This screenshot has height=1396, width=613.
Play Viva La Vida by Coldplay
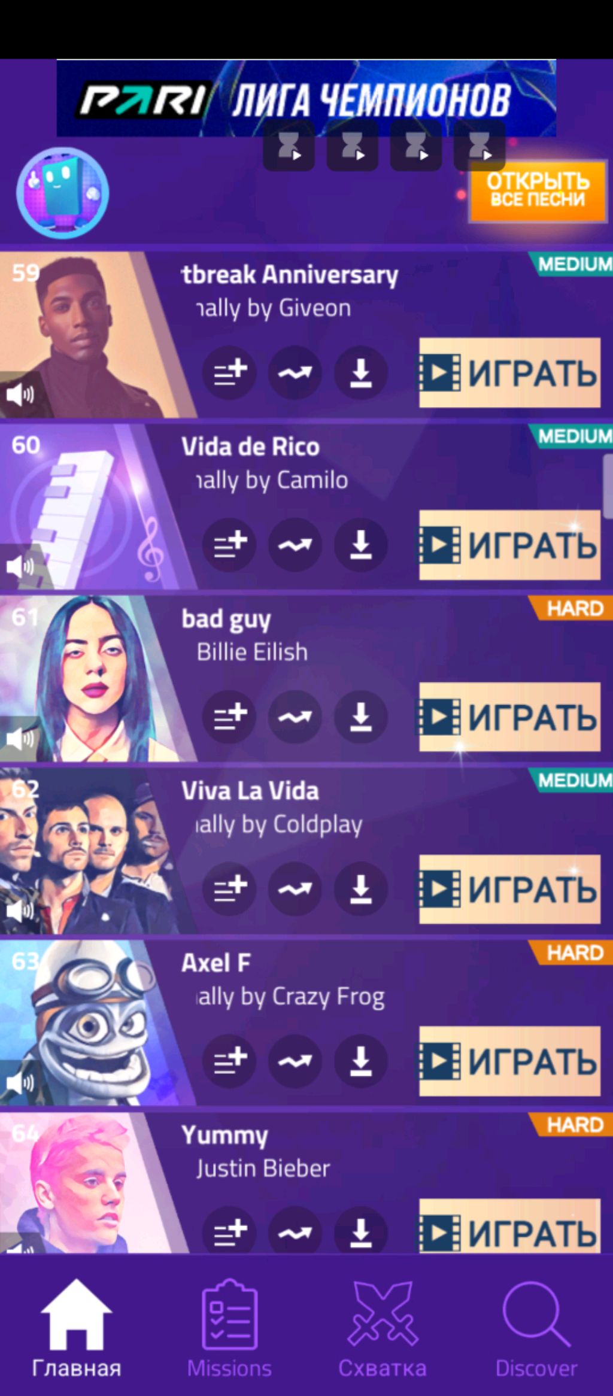pyautogui.click(x=509, y=889)
